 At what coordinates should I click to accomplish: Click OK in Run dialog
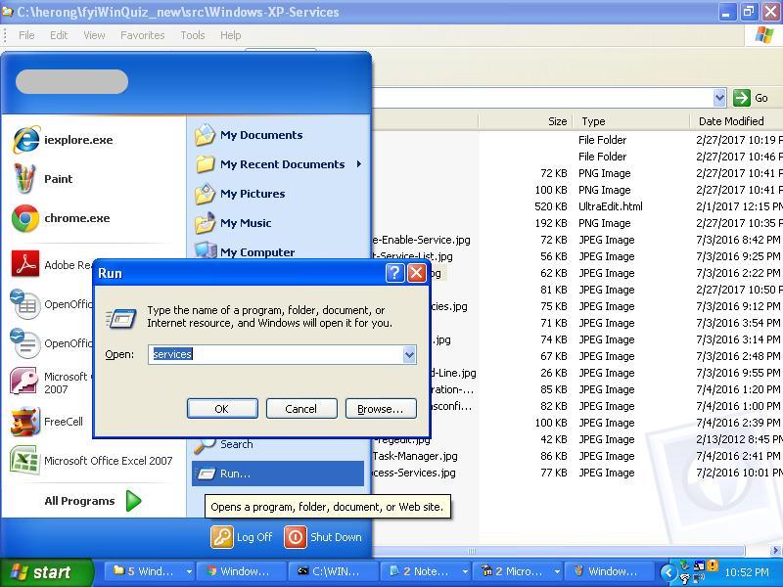point(221,409)
